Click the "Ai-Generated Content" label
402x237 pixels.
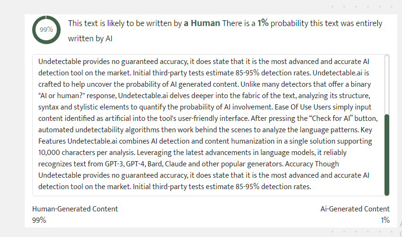pos(355,209)
